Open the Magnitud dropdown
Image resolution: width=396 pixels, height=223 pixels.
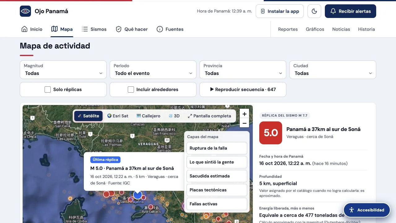pyautogui.click(x=63, y=70)
